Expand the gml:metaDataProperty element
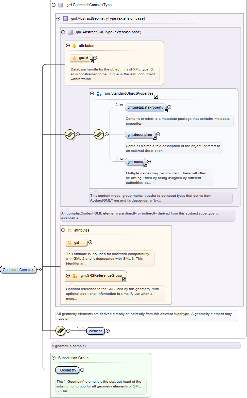Image resolution: width=247 pixels, height=398 pixels. pyautogui.click(x=169, y=107)
